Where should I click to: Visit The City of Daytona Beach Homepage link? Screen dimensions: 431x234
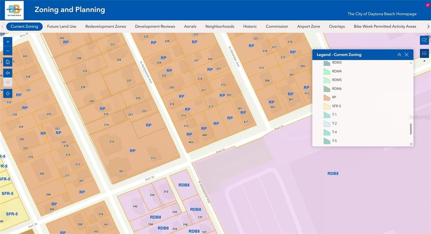click(382, 14)
